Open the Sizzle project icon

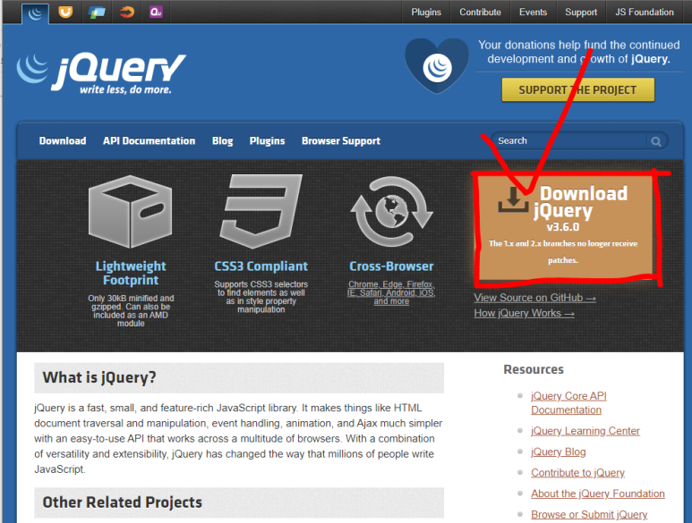126,12
